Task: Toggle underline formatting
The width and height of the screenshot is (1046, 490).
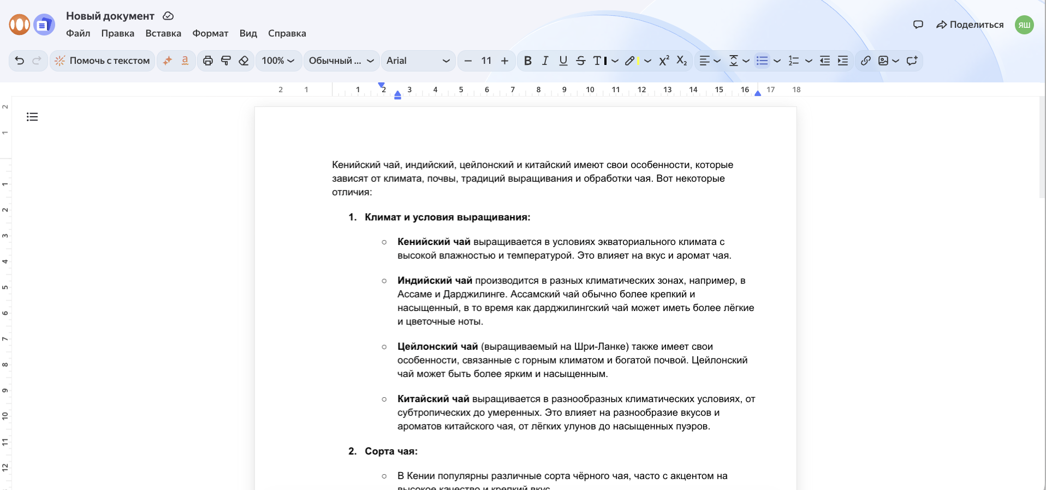Action: tap(563, 61)
